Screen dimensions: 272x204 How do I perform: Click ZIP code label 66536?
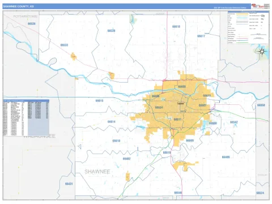(32, 24)
